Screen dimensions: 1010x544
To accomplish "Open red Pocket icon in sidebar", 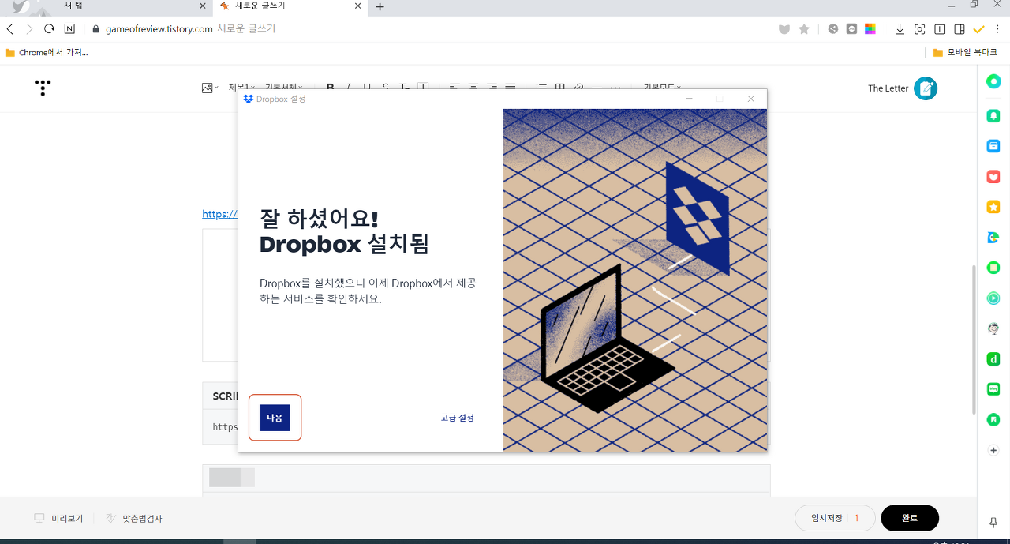I will coord(993,176).
